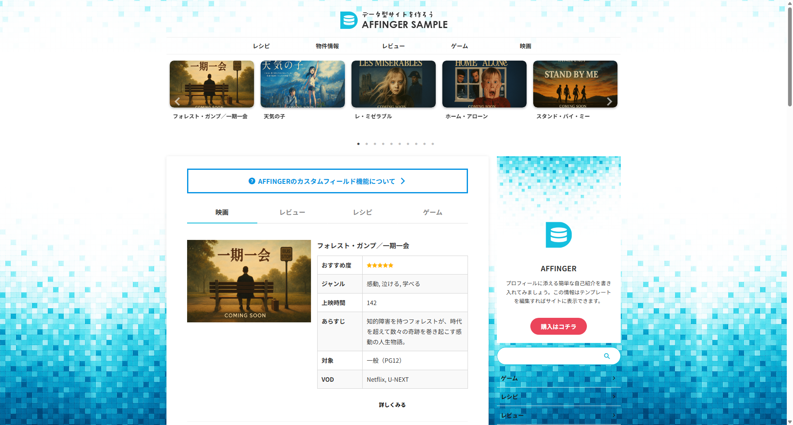Image resolution: width=793 pixels, height=425 pixels.
Task: Click the chevron at the banner's right end
Action: coord(403,181)
